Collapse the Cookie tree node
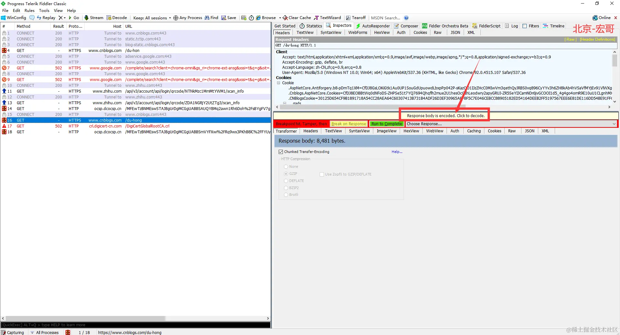The width and height of the screenshot is (620, 335). click(278, 83)
